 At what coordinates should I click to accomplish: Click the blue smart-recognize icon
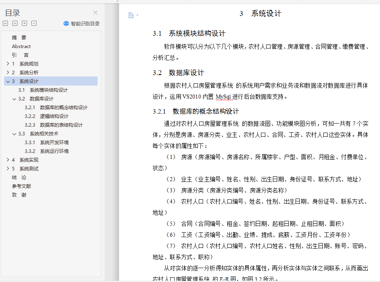point(66,23)
